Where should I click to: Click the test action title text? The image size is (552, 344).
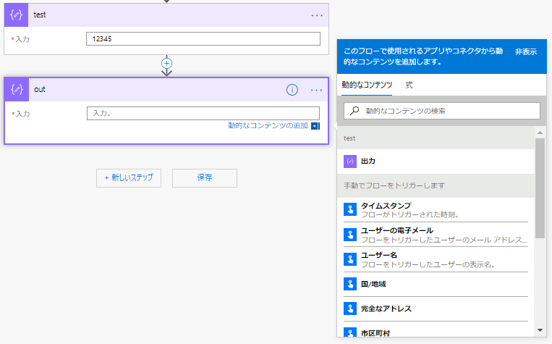coord(39,14)
